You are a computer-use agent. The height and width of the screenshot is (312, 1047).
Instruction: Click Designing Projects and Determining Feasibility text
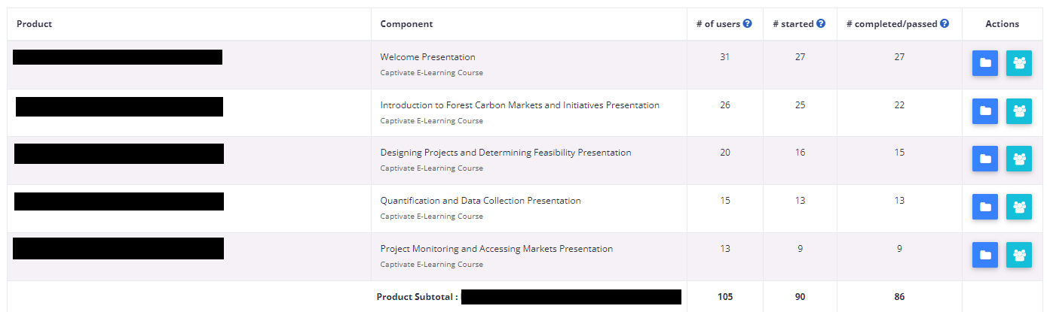coord(505,153)
